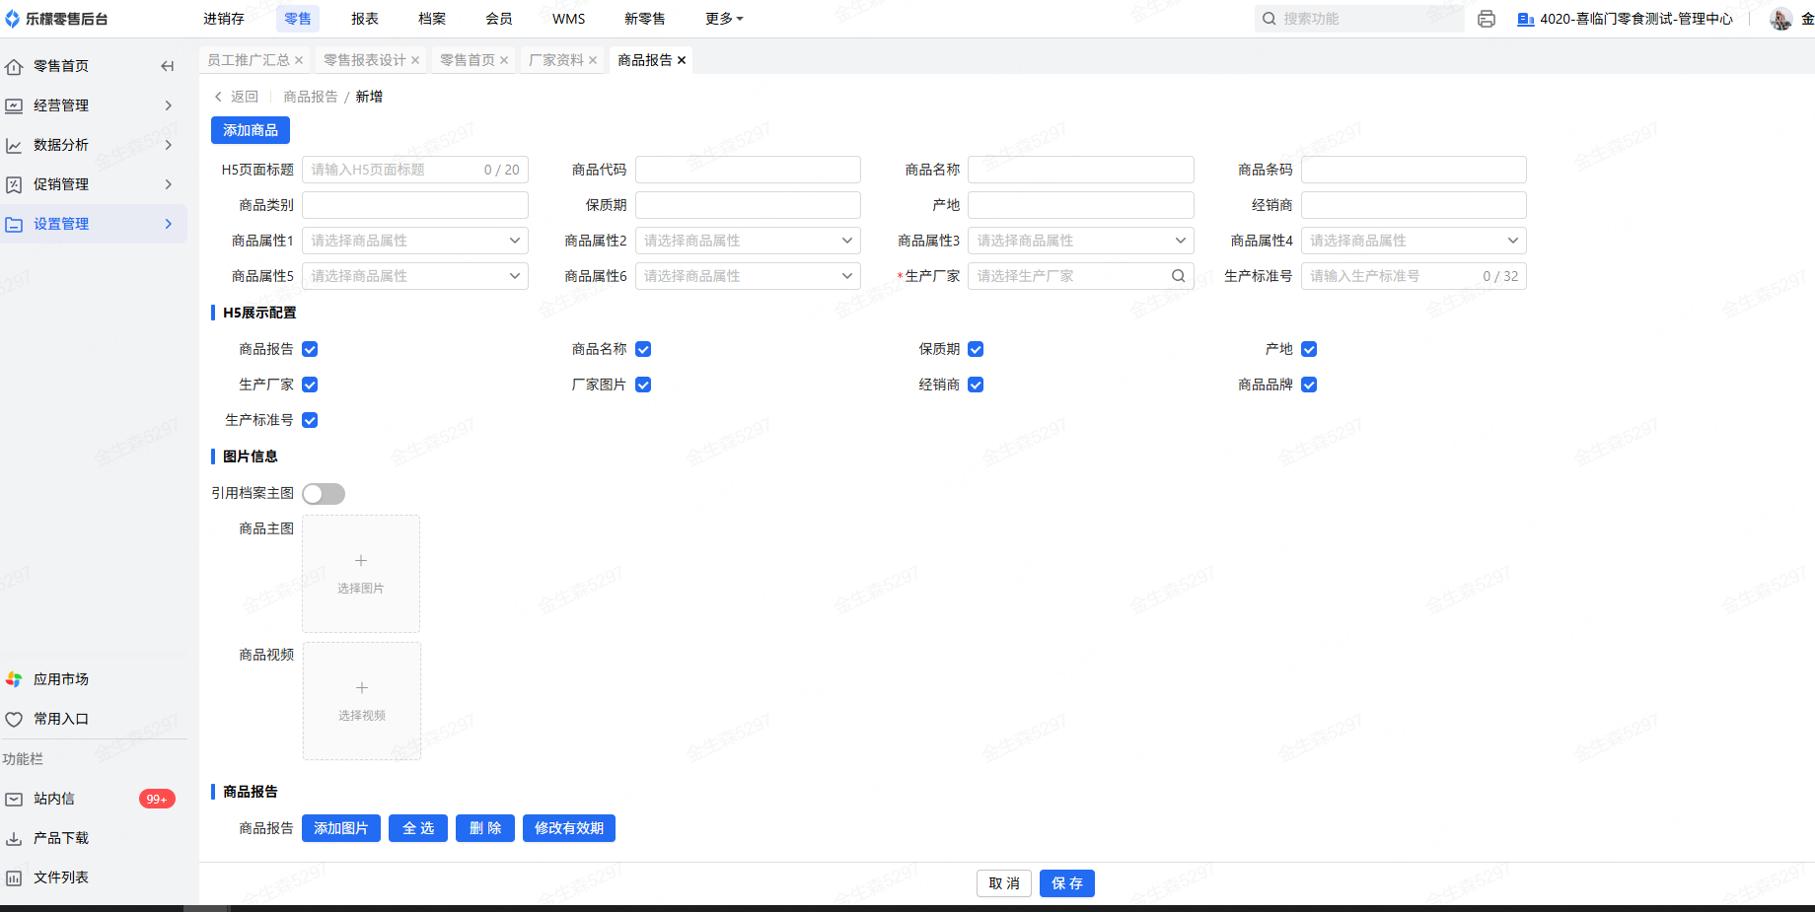Toggle the 引用档案主图 switch
The height and width of the screenshot is (912, 1815).
coord(324,494)
